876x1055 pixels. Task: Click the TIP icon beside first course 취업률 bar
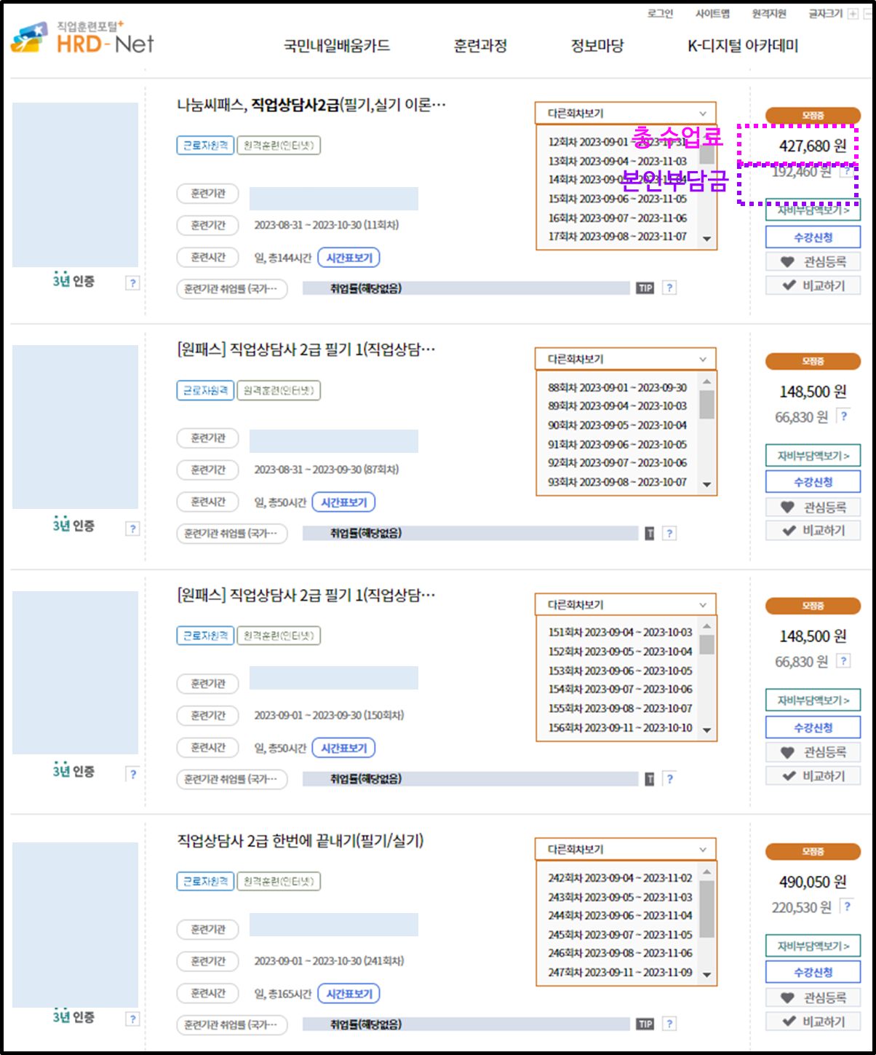click(644, 288)
